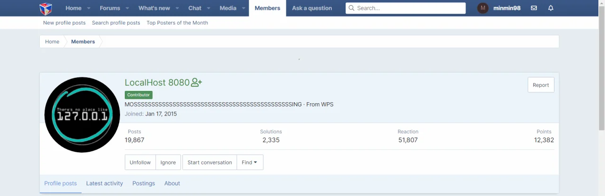The image size is (605, 196).
Task: Expand the Chat menu dropdown arrow
Action: point(208,8)
